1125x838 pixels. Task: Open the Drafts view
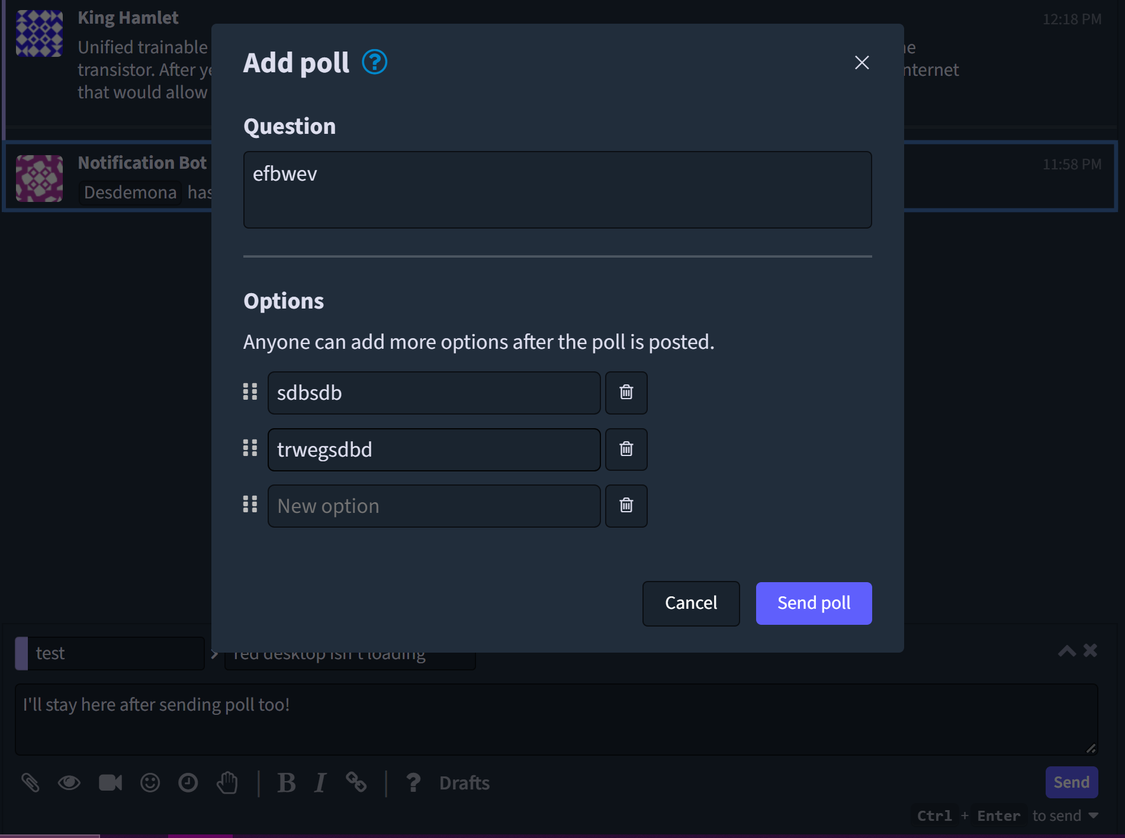pyautogui.click(x=464, y=783)
